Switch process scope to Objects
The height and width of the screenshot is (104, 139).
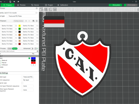coord(15,49)
